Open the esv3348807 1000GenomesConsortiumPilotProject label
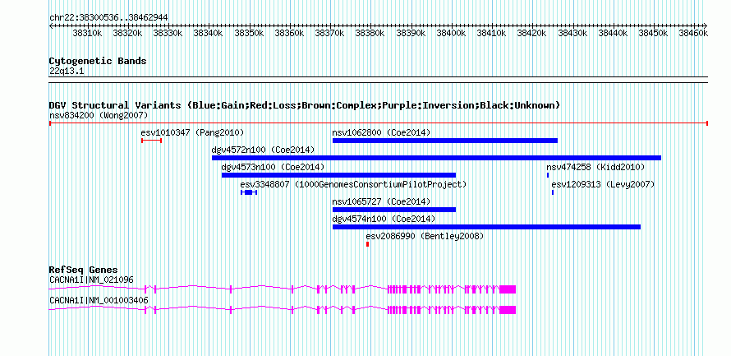The image size is (731, 356). [x=353, y=184]
